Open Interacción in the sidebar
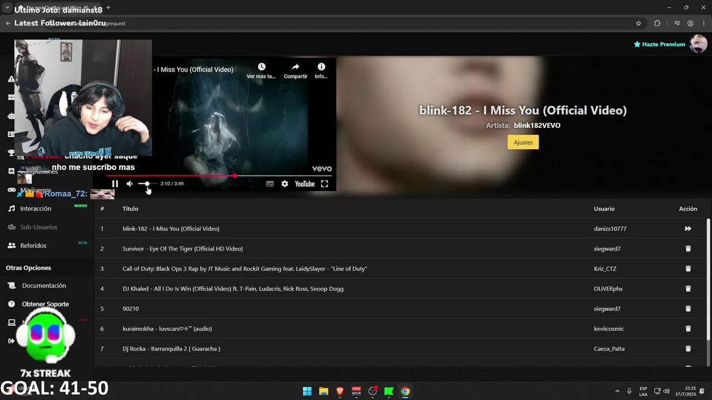The height and width of the screenshot is (400, 712). pyautogui.click(x=36, y=208)
